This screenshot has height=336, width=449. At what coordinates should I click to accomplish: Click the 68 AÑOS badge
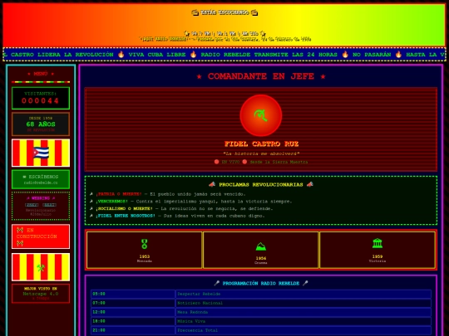[41, 124]
